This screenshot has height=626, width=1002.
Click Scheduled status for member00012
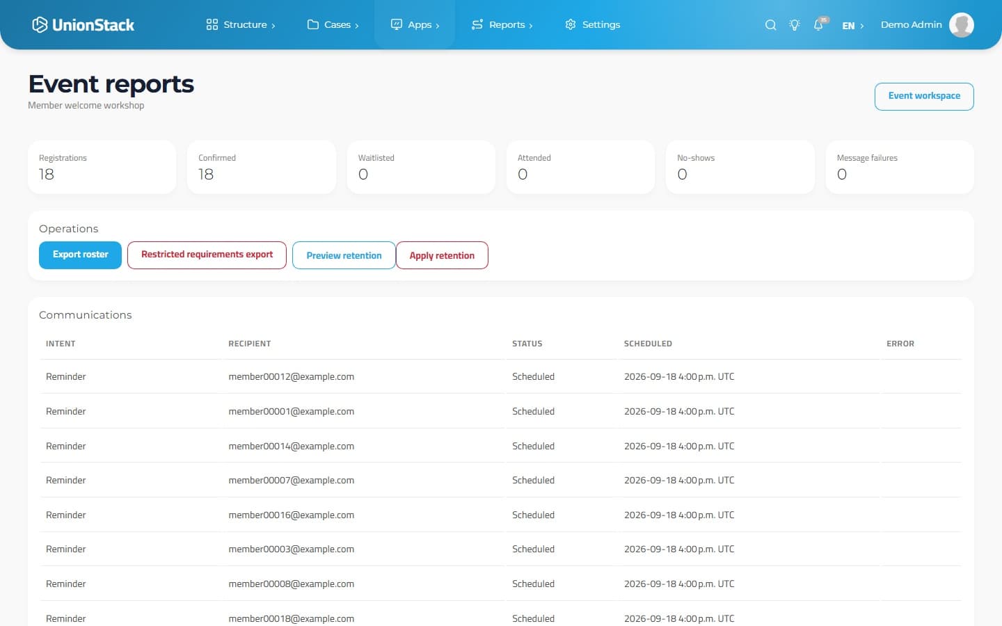(533, 376)
